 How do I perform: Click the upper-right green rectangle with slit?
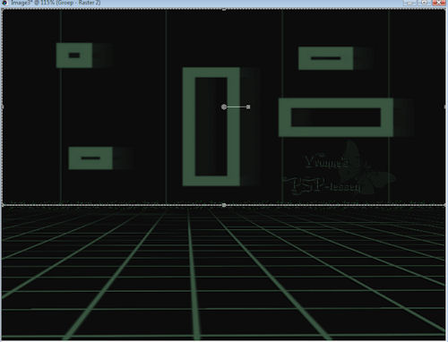coord(326,58)
